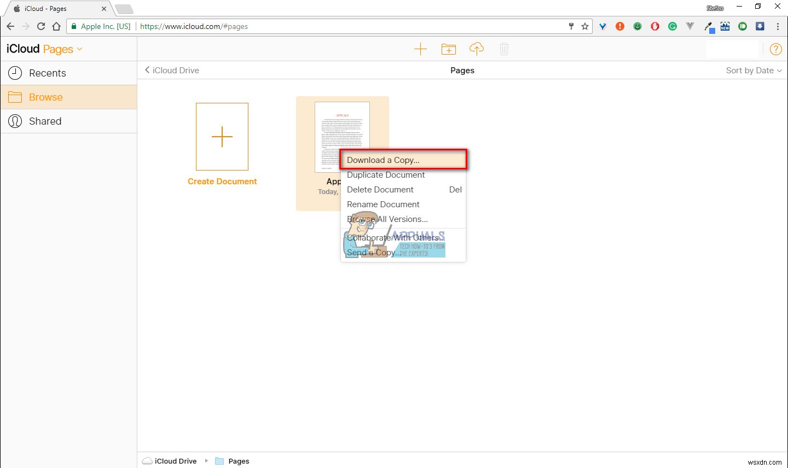The width and height of the screenshot is (788, 468).
Task: Click iCloud Drive in the bottom path bar
Action: (x=170, y=461)
